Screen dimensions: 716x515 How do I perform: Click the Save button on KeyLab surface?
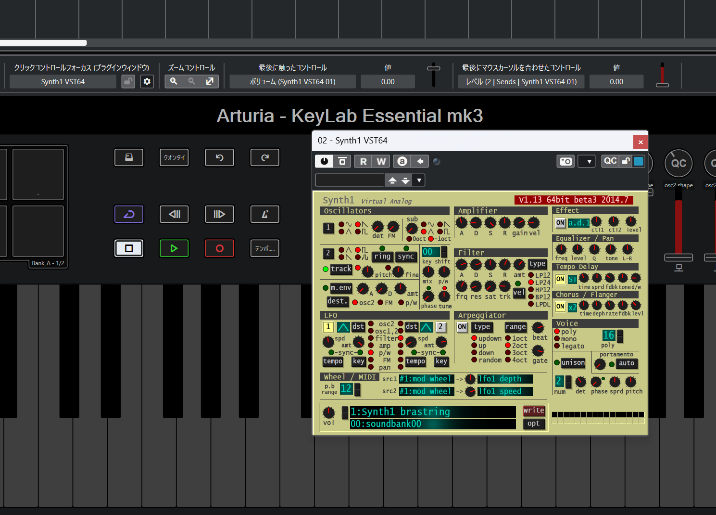coord(129,157)
